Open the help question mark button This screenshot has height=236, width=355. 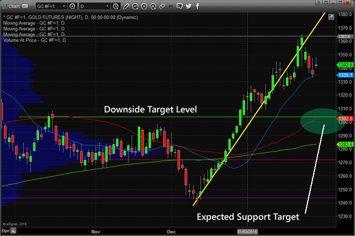[x=319, y=3]
